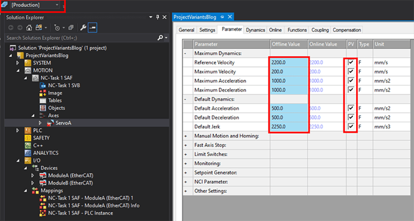Switch to the Settings tab
Image resolution: width=414 pixels, height=221 pixels.
click(207, 30)
